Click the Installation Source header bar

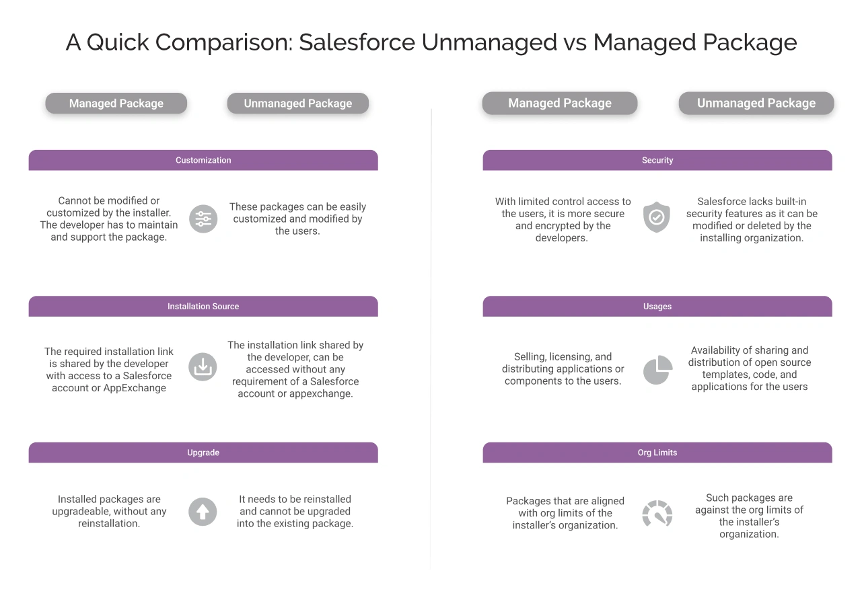[x=203, y=307]
